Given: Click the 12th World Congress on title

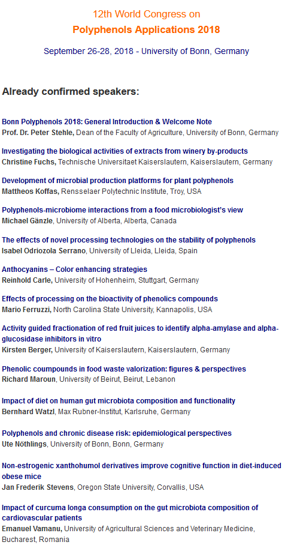Looking at the screenshot, I should coord(146,14).
